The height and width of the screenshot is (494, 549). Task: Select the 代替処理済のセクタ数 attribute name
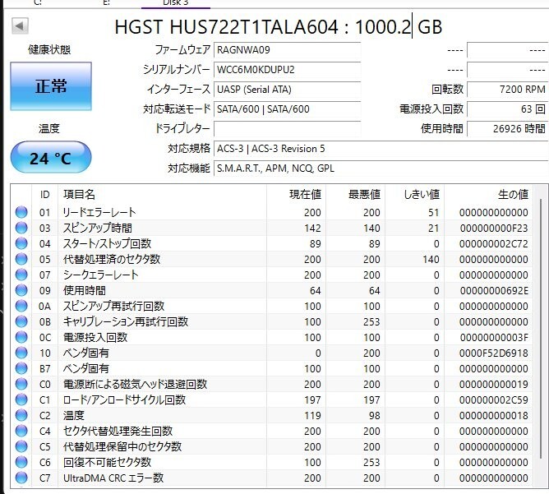coord(112,259)
